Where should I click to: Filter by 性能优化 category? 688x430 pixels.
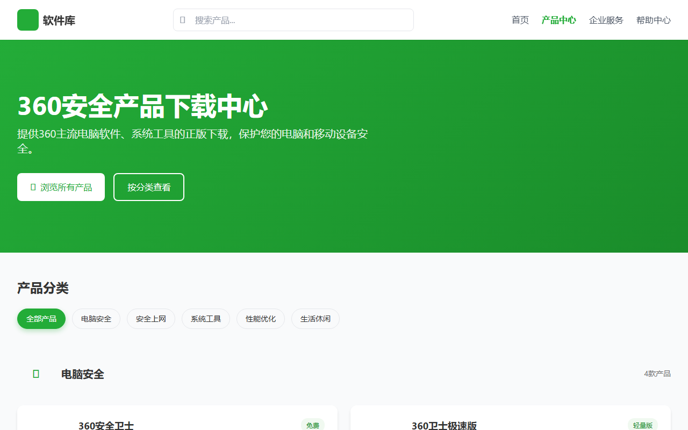pyautogui.click(x=261, y=319)
